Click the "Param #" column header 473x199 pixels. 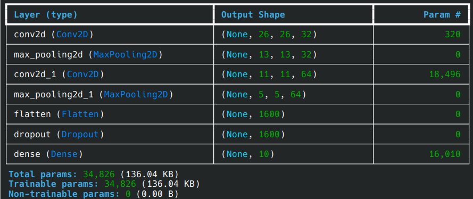442,14
